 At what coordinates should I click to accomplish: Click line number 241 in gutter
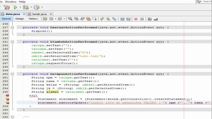(x=5, y=42)
